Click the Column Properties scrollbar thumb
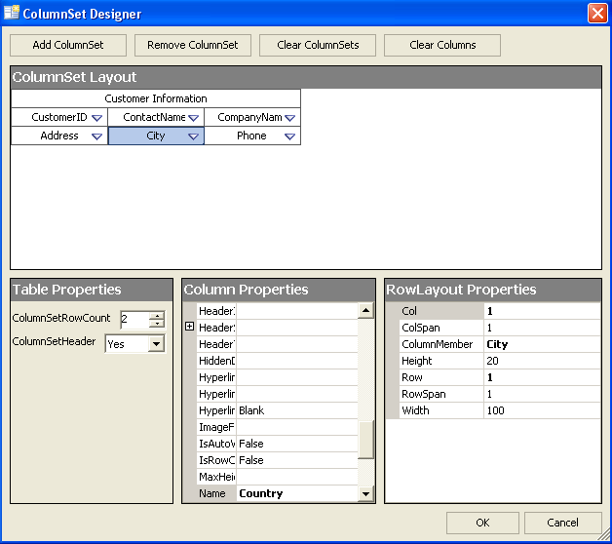Screen dimensions: 612x544 [x=365, y=440]
